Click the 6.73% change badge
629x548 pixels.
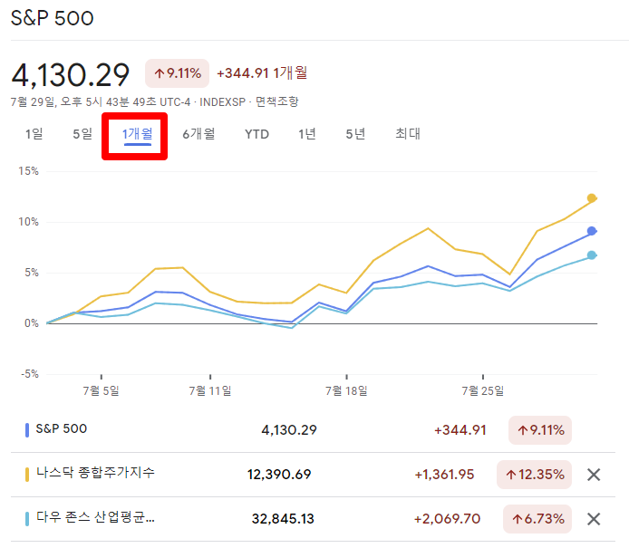coord(537,519)
